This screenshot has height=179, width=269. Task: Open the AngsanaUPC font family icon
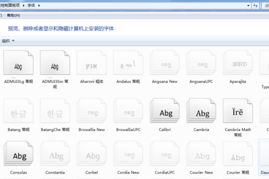201,63
